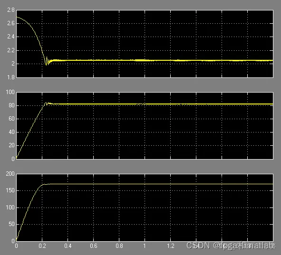Click the 0.2 x-axis tick label
Image resolution: width=281 pixels, height=255 pixels.
tap(42, 246)
